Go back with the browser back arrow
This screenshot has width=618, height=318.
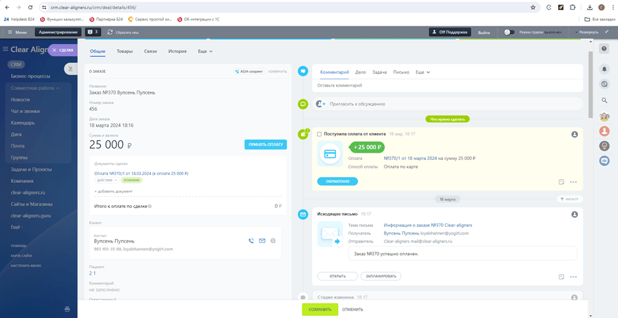(x=7, y=7)
